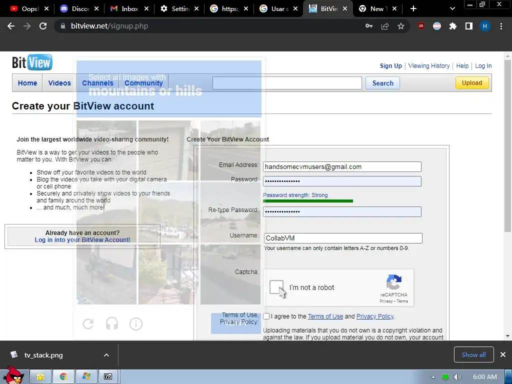512x384 pixels.
Task: Open the Privacy Policy link
Action: (375, 316)
